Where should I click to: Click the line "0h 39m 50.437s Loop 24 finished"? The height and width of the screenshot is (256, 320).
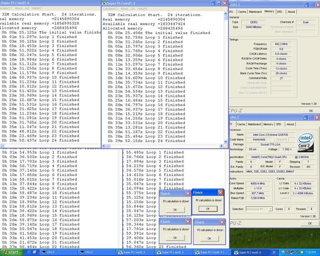click(40, 140)
